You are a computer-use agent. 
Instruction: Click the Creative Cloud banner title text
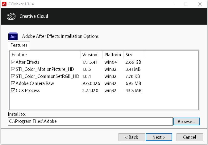point(34,16)
